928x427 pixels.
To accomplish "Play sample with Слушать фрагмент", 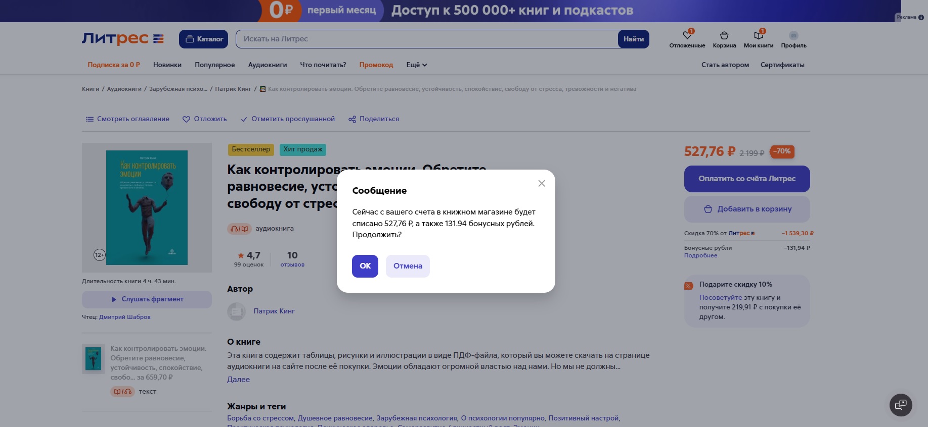I will (147, 299).
